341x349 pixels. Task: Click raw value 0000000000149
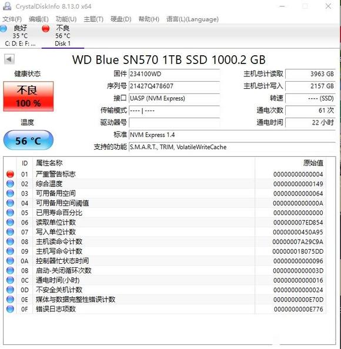coord(298,184)
